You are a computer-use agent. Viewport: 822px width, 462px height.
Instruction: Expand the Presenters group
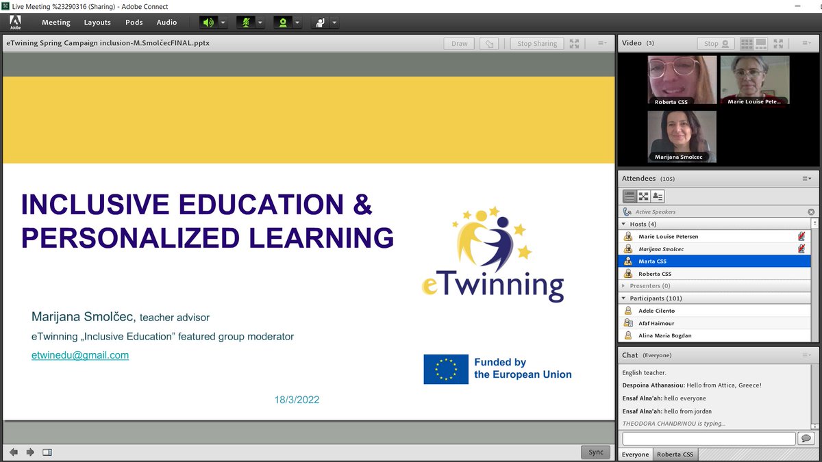pyautogui.click(x=624, y=285)
